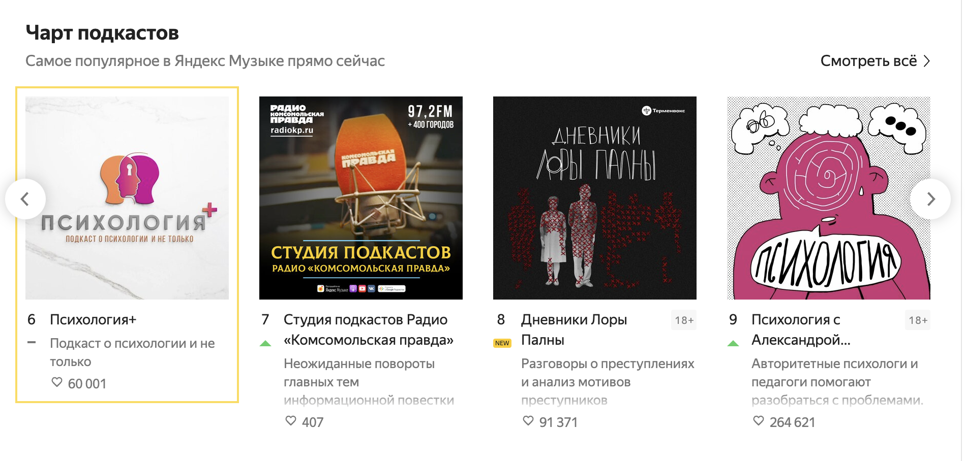Open Смотреть всё link
The image size is (965, 461).
(868, 61)
